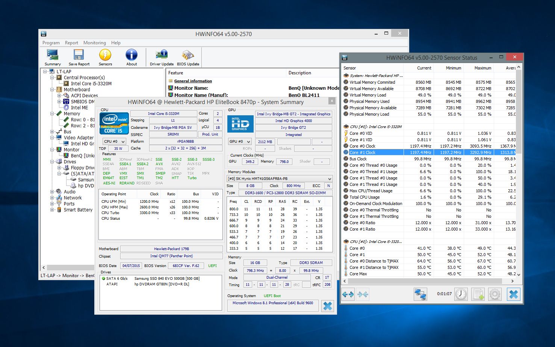Click the Current column header in Sensor Status
This screenshot has height=347, width=555.
pyautogui.click(x=419, y=68)
